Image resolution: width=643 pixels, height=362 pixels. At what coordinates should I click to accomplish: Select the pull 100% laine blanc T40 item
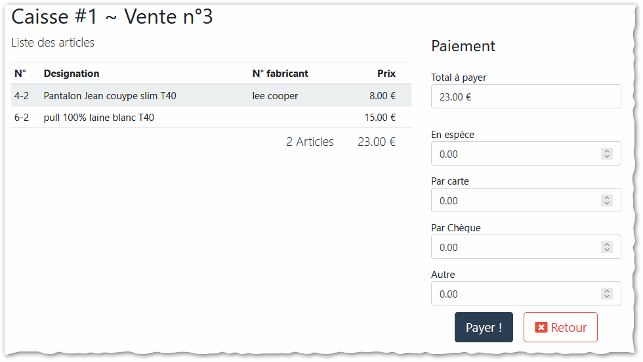pos(99,118)
